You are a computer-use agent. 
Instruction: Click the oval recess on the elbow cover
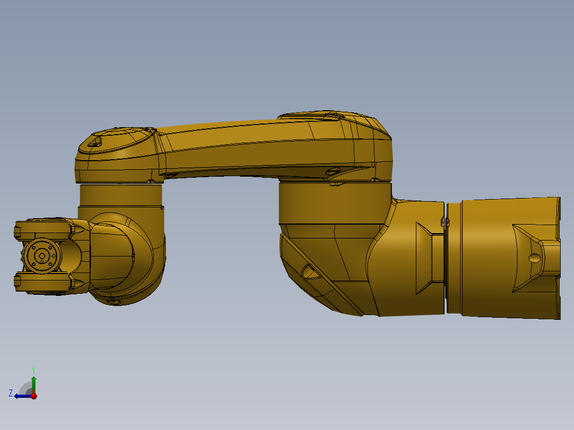click(309, 272)
